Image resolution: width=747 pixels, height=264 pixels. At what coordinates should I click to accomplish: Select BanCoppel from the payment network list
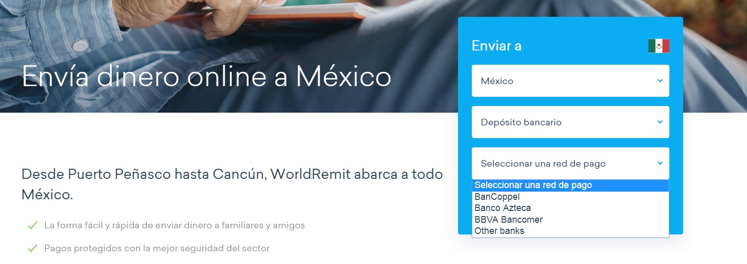[x=497, y=197]
